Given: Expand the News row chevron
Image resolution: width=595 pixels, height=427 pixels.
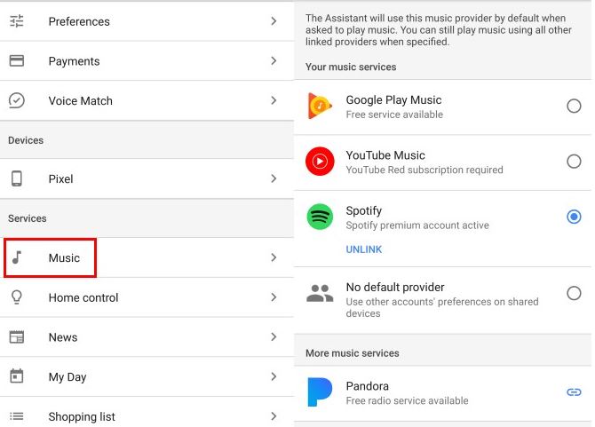Looking at the screenshot, I should (x=274, y=337).
